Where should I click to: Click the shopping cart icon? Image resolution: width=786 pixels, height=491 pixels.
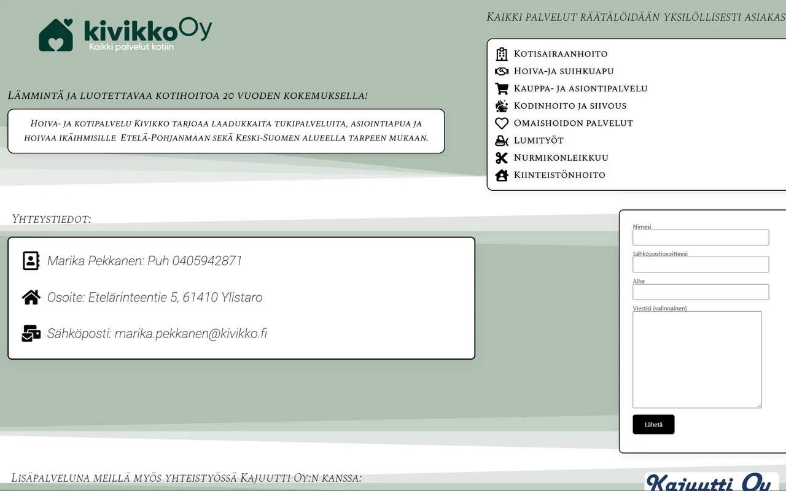pyautogui.click(x=502, y=88)
